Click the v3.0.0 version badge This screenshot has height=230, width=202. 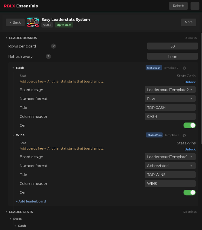47,25
